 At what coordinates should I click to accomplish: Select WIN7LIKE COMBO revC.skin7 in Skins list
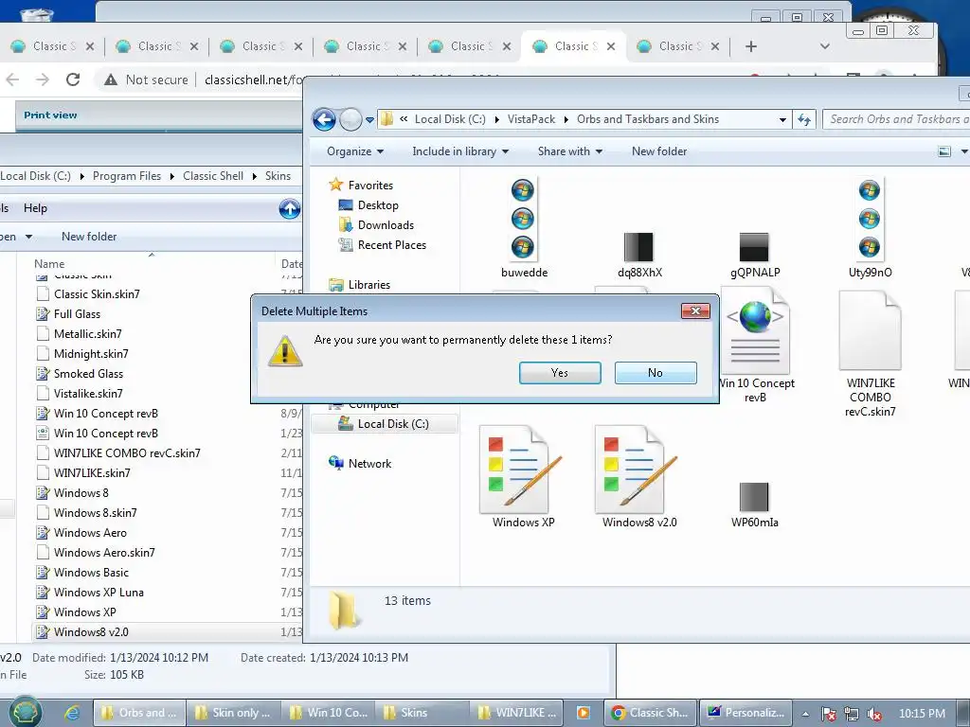(x=127, y=453)
